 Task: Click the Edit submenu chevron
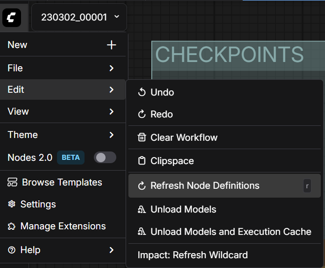tap(112, 89)
